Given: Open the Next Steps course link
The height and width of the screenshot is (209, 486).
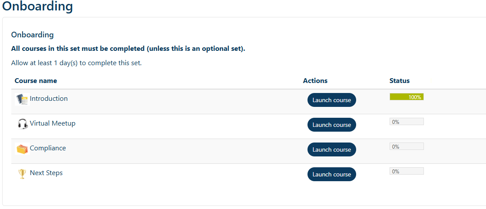Looking at the screenshot, I should click(x=46, y=173).
